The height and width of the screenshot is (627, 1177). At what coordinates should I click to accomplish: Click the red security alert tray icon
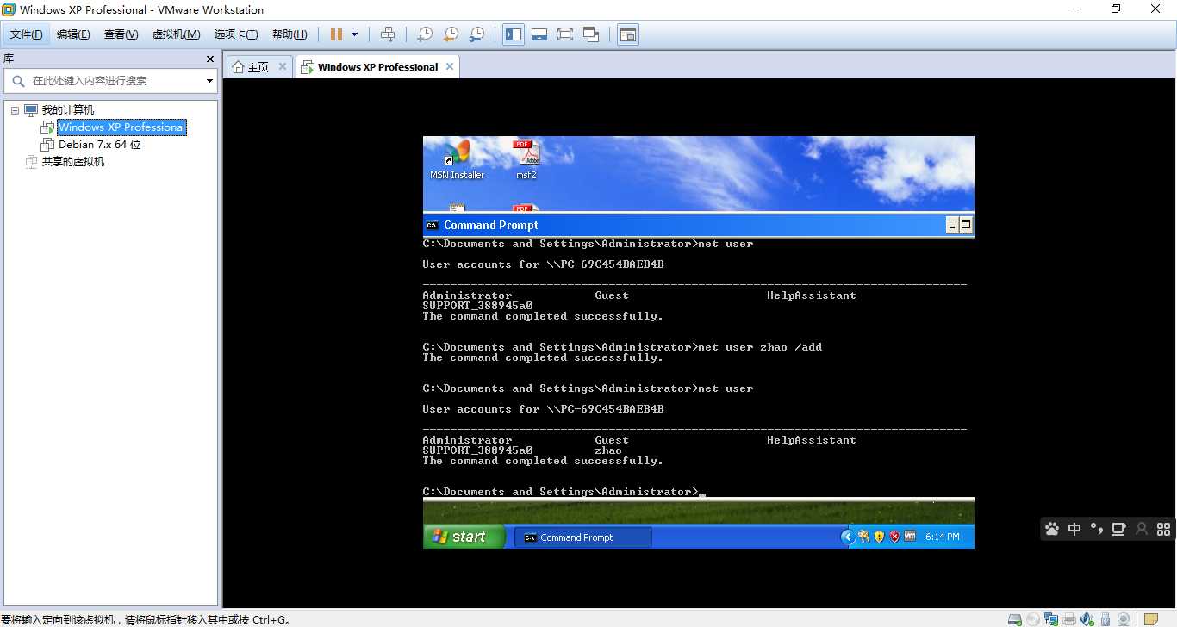point(894,537)
